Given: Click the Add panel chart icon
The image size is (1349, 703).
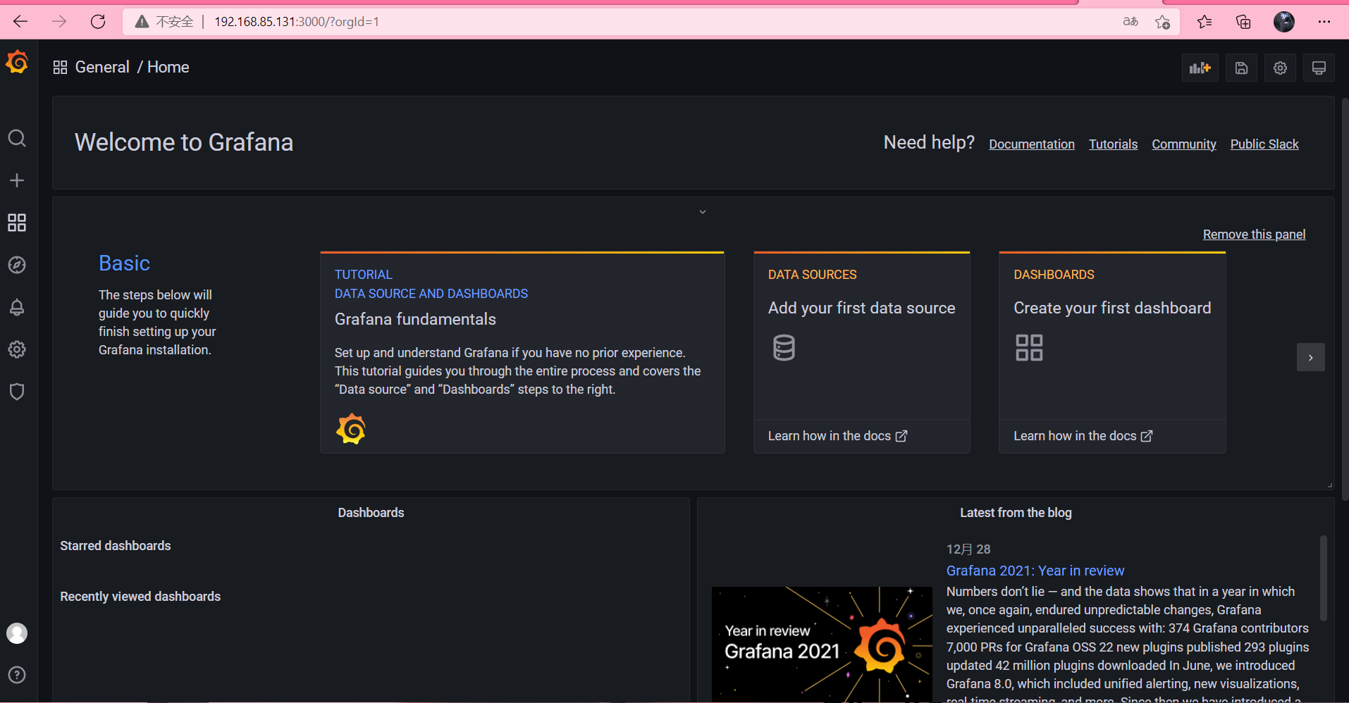Looking at the screenshot, I should (x=1200, y=68).
